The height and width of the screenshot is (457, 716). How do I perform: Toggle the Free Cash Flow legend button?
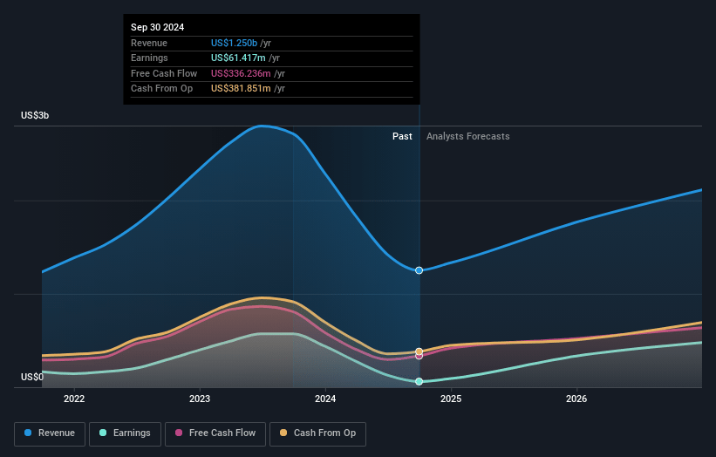[215, 433]
